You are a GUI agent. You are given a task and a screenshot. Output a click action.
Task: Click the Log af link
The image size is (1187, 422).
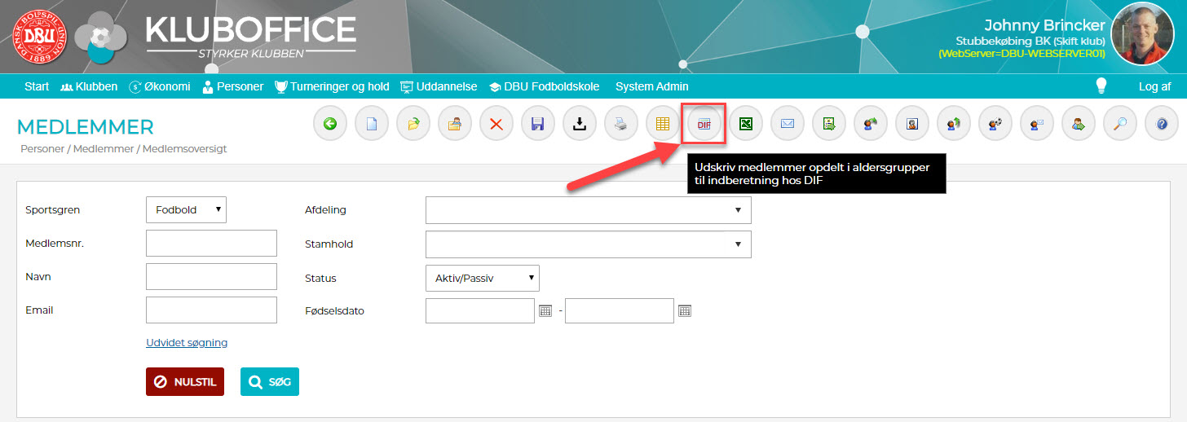click(x=1154, y=86)
